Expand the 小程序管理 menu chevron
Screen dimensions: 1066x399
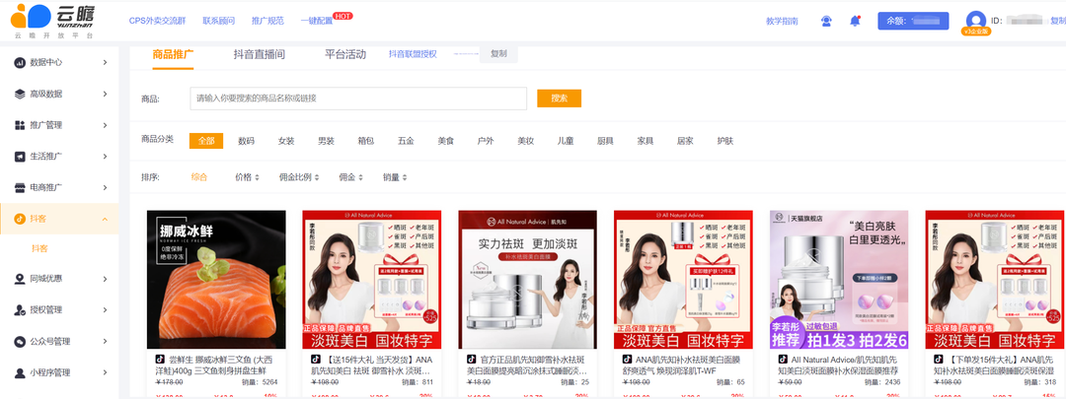(x=105, y=372)
